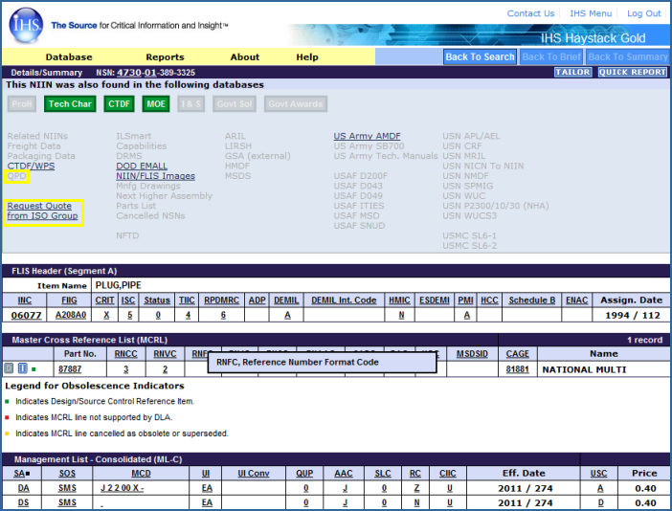Click the USC column header
672x511 pixels.
(x=598, y=474)
